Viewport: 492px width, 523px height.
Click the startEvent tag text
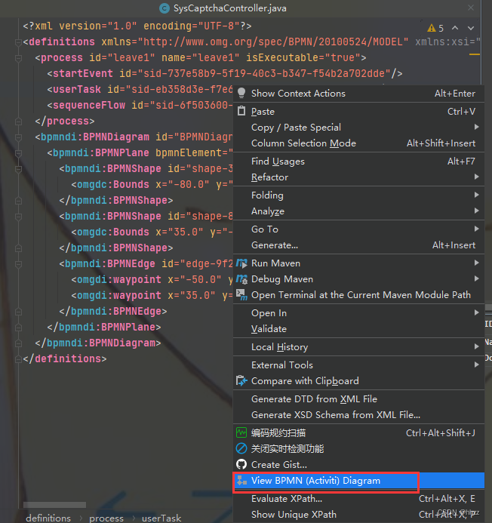[x=83, y=73]
